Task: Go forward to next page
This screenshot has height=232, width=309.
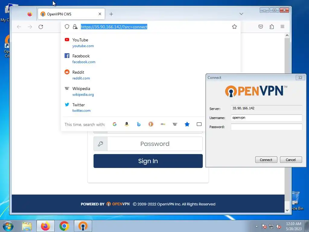Action: (30, 27)
